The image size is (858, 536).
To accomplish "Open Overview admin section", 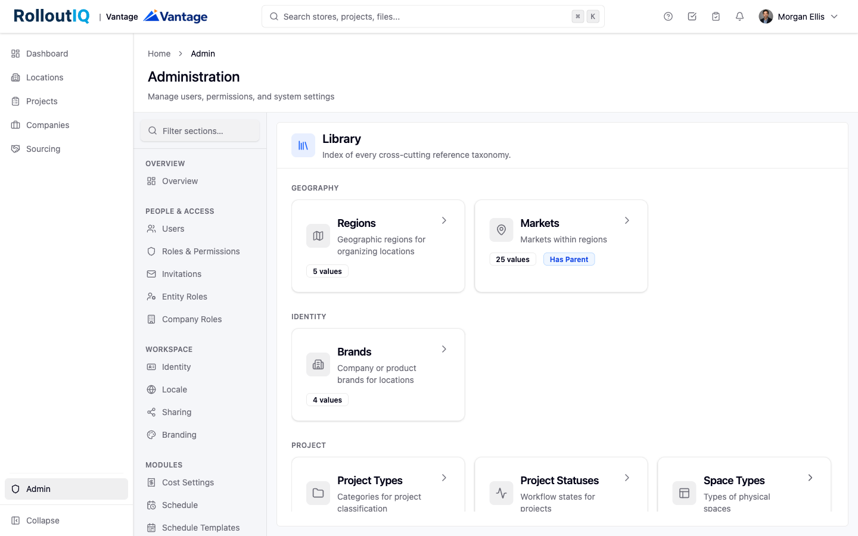I will pyautogui.click(x=200, y=181).
